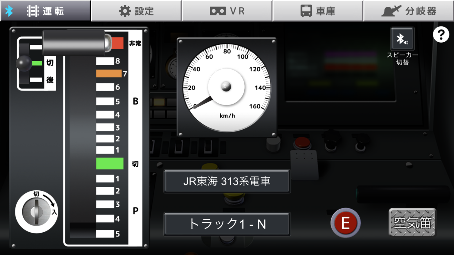
Task: Switch to the VR tab
Action: (x=227, y=11)
